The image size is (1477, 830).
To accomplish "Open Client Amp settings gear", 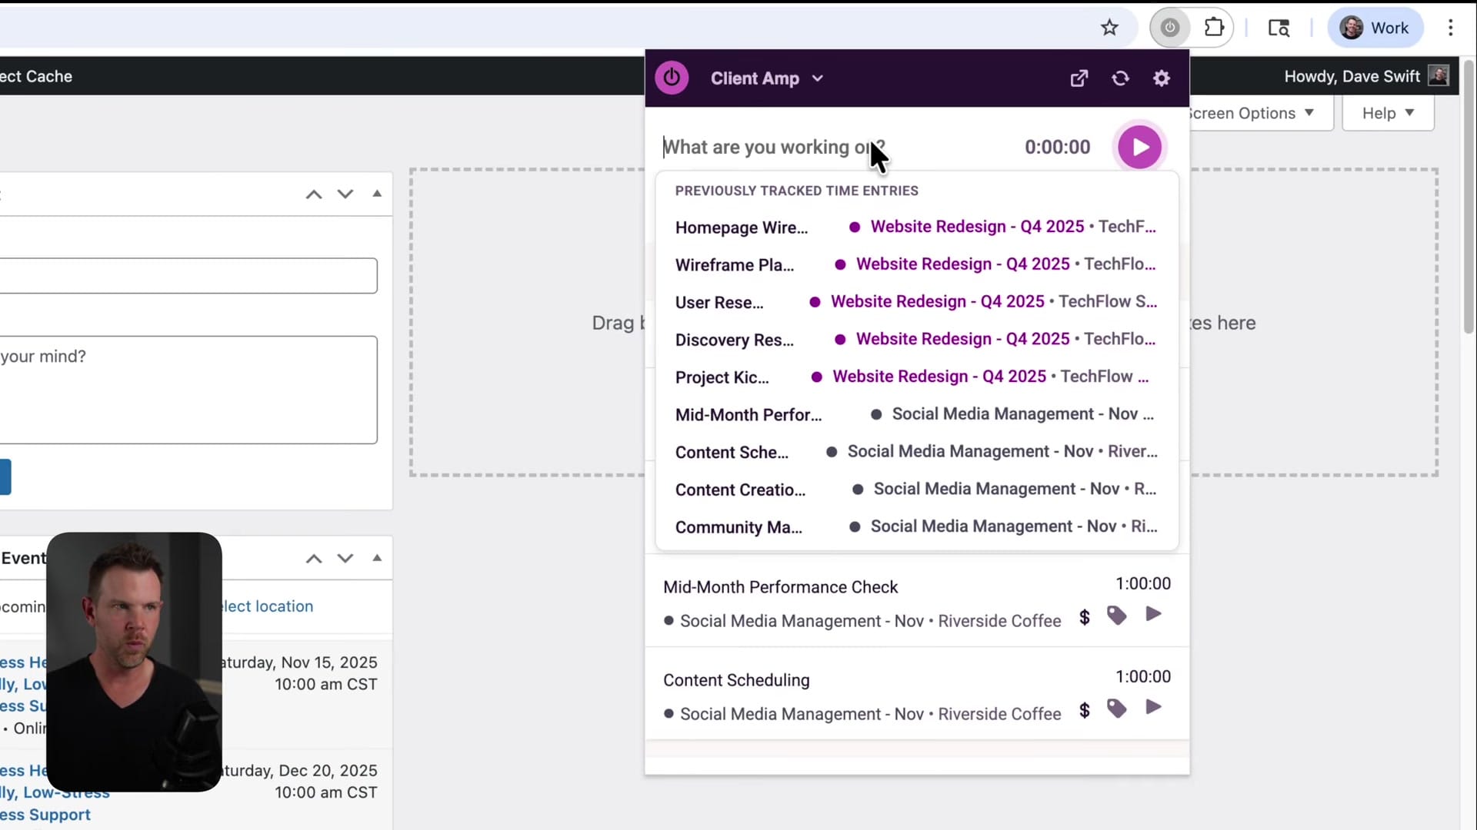I will [x=1162, y=78].
